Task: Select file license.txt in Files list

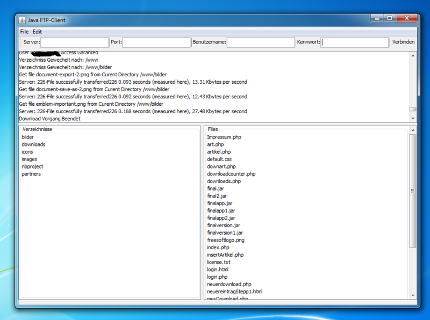Action: click(x=218, y=262)
